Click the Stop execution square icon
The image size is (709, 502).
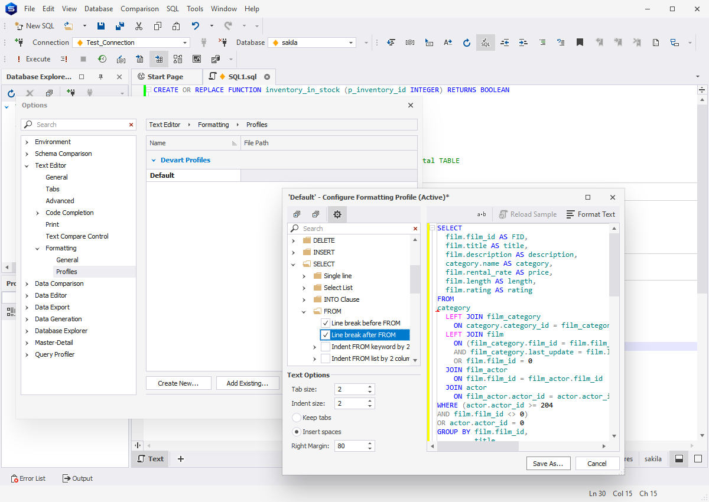click(x=83, y=59)
